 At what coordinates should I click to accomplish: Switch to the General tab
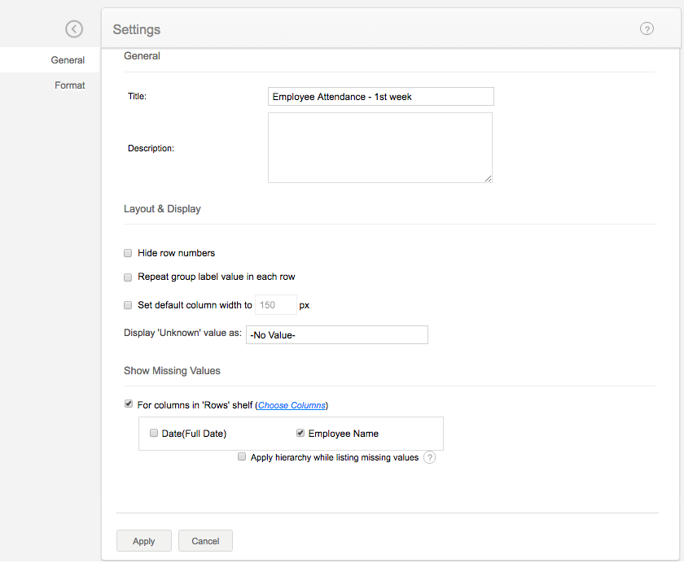tap(68, 60)
